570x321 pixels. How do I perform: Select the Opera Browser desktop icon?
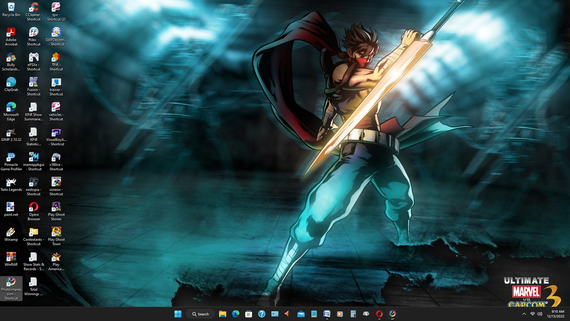(33, 211)
